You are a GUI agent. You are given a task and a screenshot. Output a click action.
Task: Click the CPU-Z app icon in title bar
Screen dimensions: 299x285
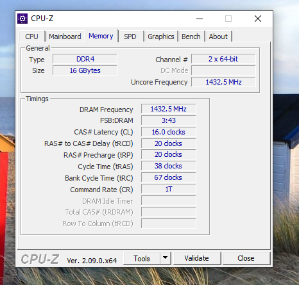22,19
